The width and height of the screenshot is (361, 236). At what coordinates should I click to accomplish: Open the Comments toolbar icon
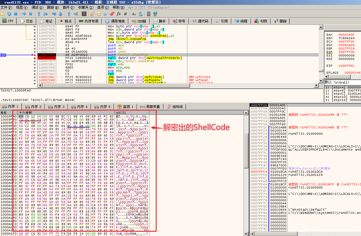pos(99,14)
